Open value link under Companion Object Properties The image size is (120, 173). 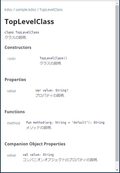11,155
